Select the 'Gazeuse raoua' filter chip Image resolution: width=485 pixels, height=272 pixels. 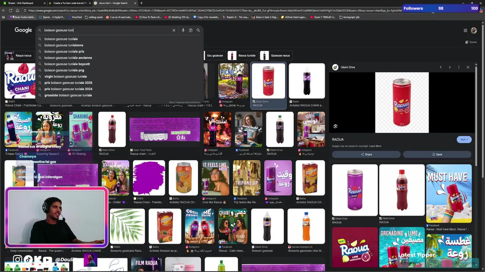tap(276, 56)
